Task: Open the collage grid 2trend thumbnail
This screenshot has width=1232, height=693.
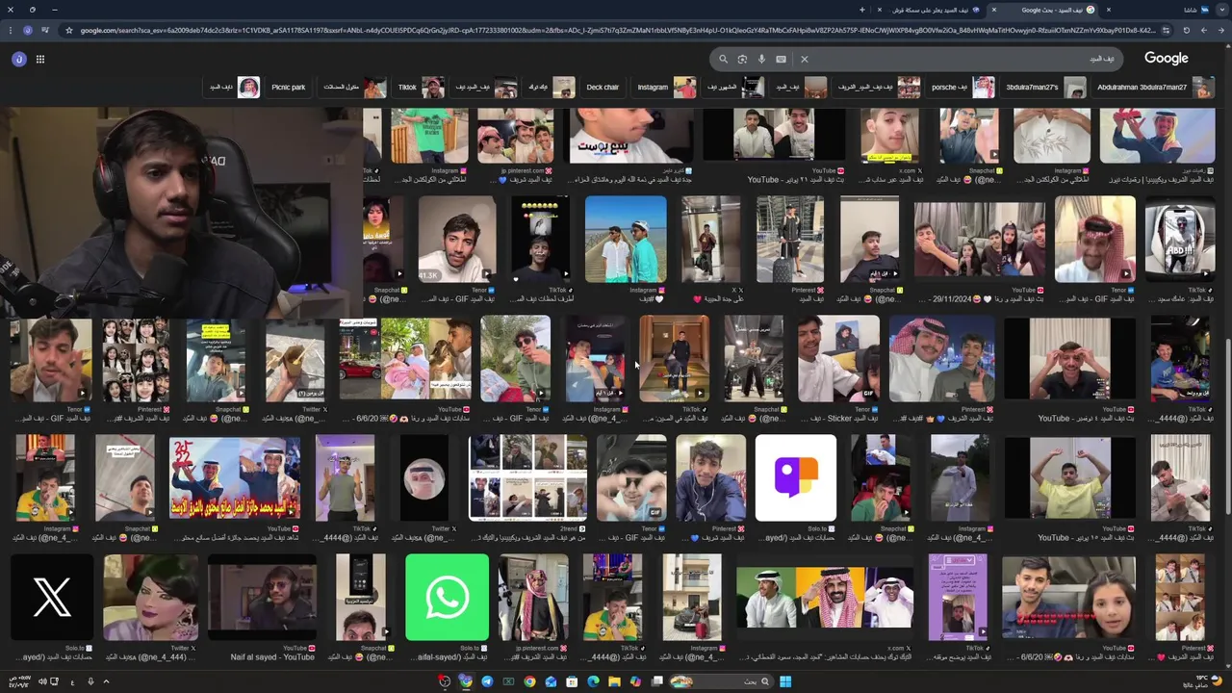Action: click(x=527, y=478)
